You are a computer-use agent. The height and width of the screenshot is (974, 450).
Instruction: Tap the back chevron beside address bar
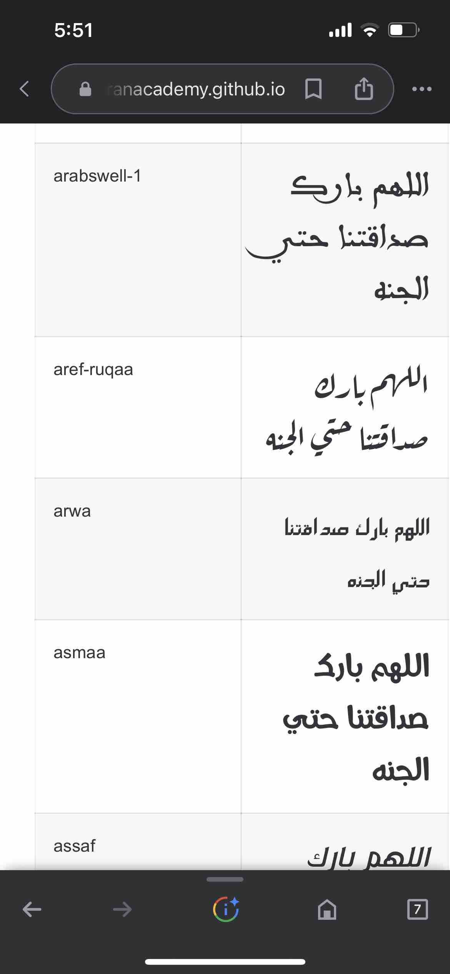click(x=24, y=89)
